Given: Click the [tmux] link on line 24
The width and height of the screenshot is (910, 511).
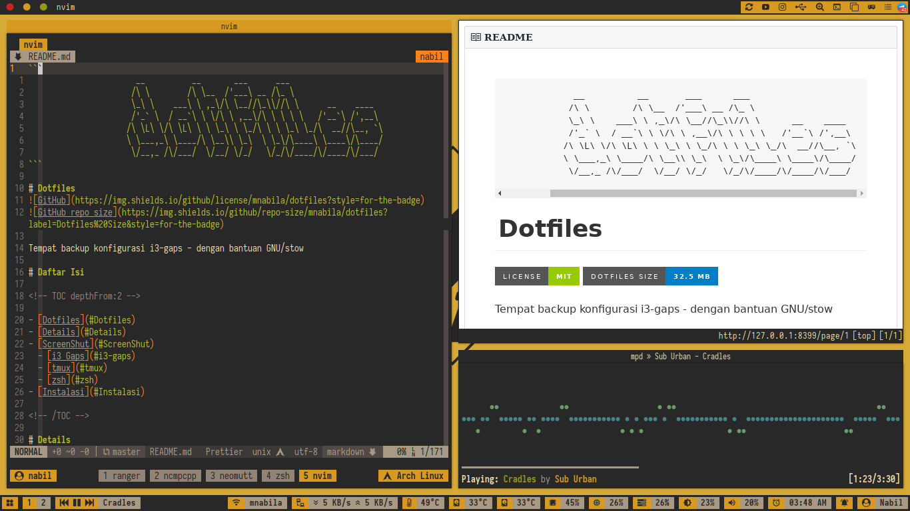Looking at the screenshot, I should coord(61,368).
